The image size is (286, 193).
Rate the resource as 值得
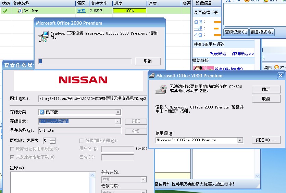(198, 22)
